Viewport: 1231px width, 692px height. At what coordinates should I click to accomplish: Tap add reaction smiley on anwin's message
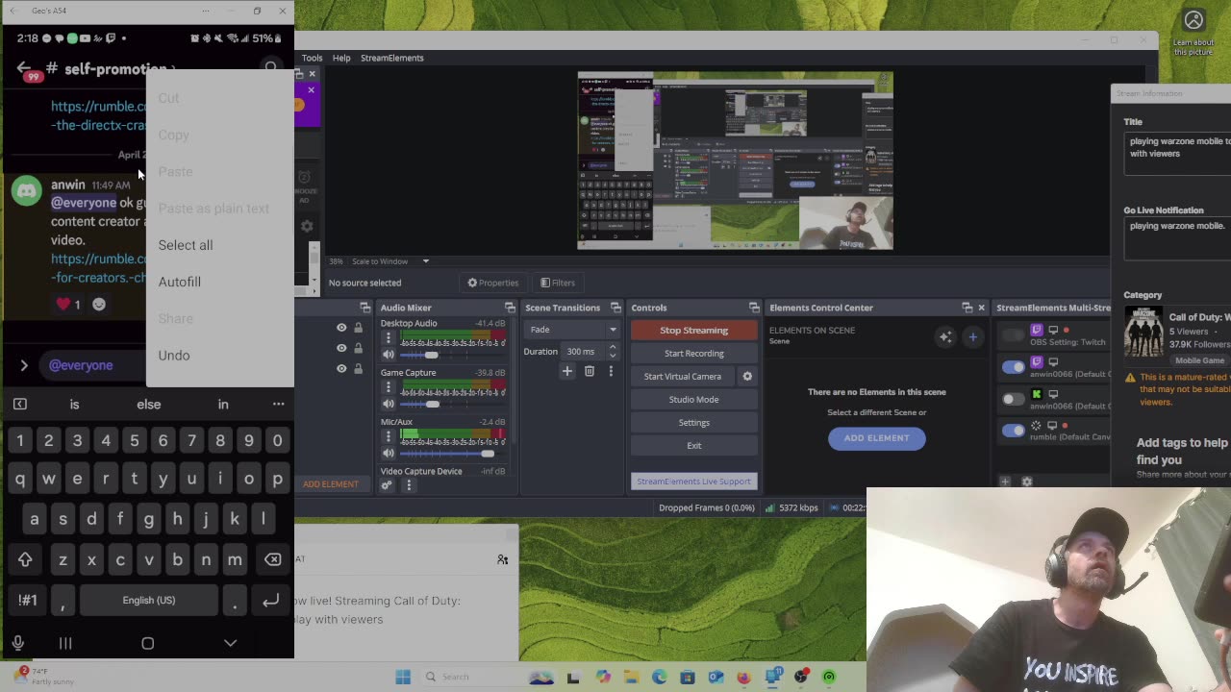99,304
